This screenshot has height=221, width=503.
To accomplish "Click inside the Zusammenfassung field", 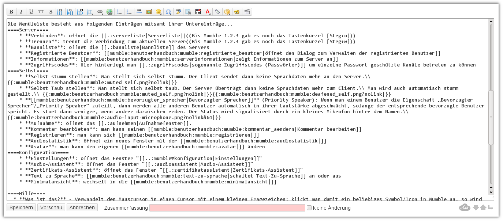I will [x=227, y=207].
